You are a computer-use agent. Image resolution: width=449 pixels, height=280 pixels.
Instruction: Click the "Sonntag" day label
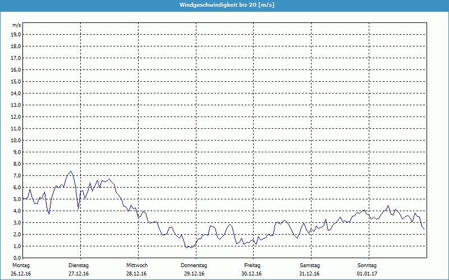(x=367, y=265)
